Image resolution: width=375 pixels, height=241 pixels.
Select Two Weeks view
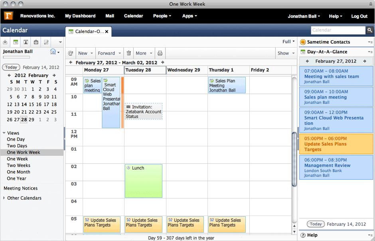[18, 165]
